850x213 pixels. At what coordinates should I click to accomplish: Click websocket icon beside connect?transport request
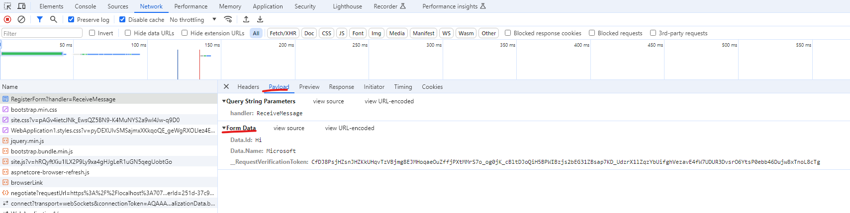(x=5, y=203)
